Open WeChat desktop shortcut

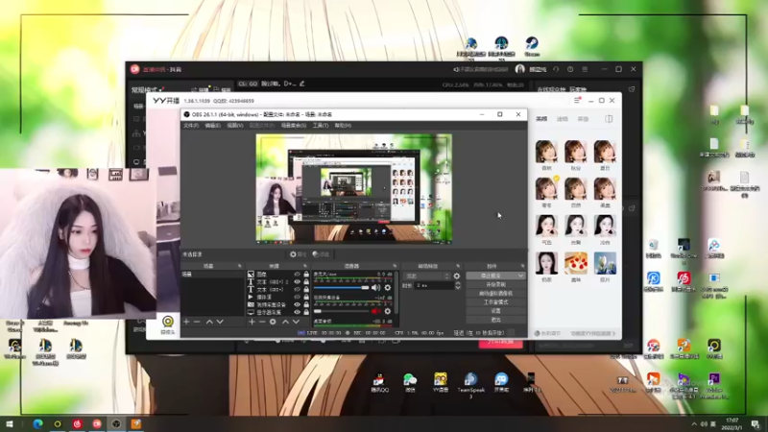410,383
